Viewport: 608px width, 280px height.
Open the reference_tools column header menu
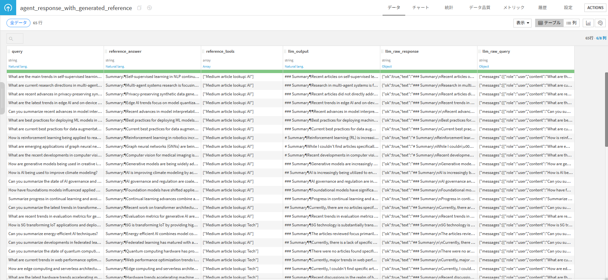[x=220, y=51]
